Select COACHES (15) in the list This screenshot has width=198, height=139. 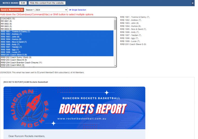tap(57, 19)
